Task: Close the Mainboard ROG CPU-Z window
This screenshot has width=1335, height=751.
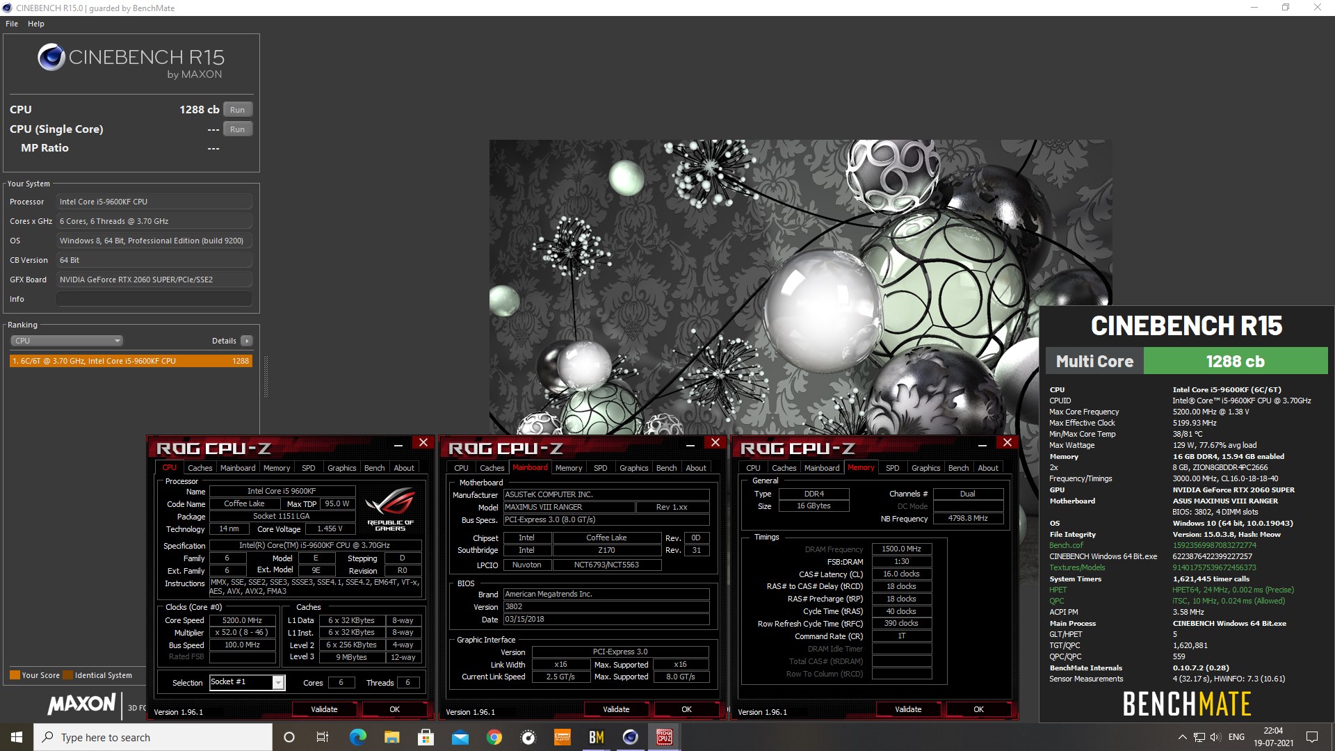Action: coord(715,443)
